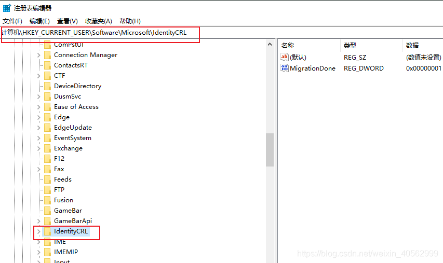Expand the Fax key
This screenshot has width=443, height=263.
[x=39, y=169]
